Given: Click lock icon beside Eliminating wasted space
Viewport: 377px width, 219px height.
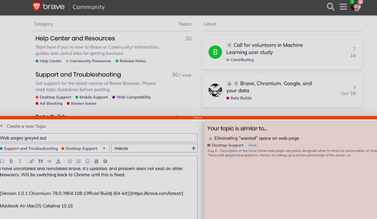Looking at the screenshot, I should pyautogui.click(x=210, y=139).
